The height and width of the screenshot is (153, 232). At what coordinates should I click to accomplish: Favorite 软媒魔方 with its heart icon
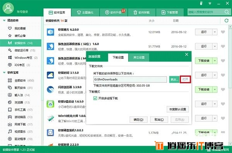click(223, 32)
